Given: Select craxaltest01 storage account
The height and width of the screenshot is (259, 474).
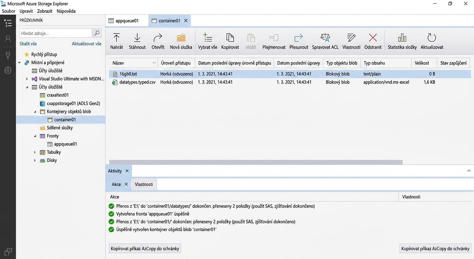Looking at the screenshot, I should pyautogui.click(x=58, y=95).
